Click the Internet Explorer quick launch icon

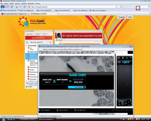point(14,119)
